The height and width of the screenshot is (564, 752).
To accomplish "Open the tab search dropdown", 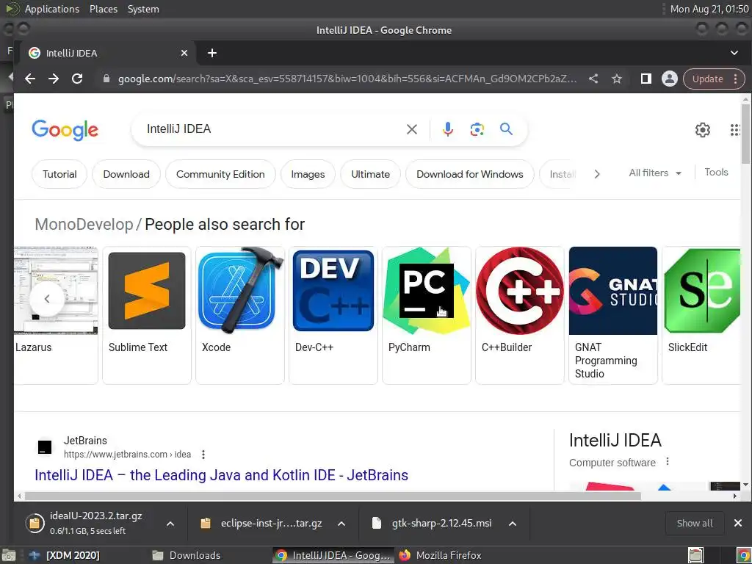I will 734,53.
